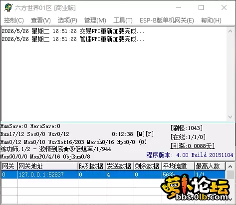This screenshot has width=236, height=205.
Task: Open the 查看(V) menu
Action: (x=41, y=20)
